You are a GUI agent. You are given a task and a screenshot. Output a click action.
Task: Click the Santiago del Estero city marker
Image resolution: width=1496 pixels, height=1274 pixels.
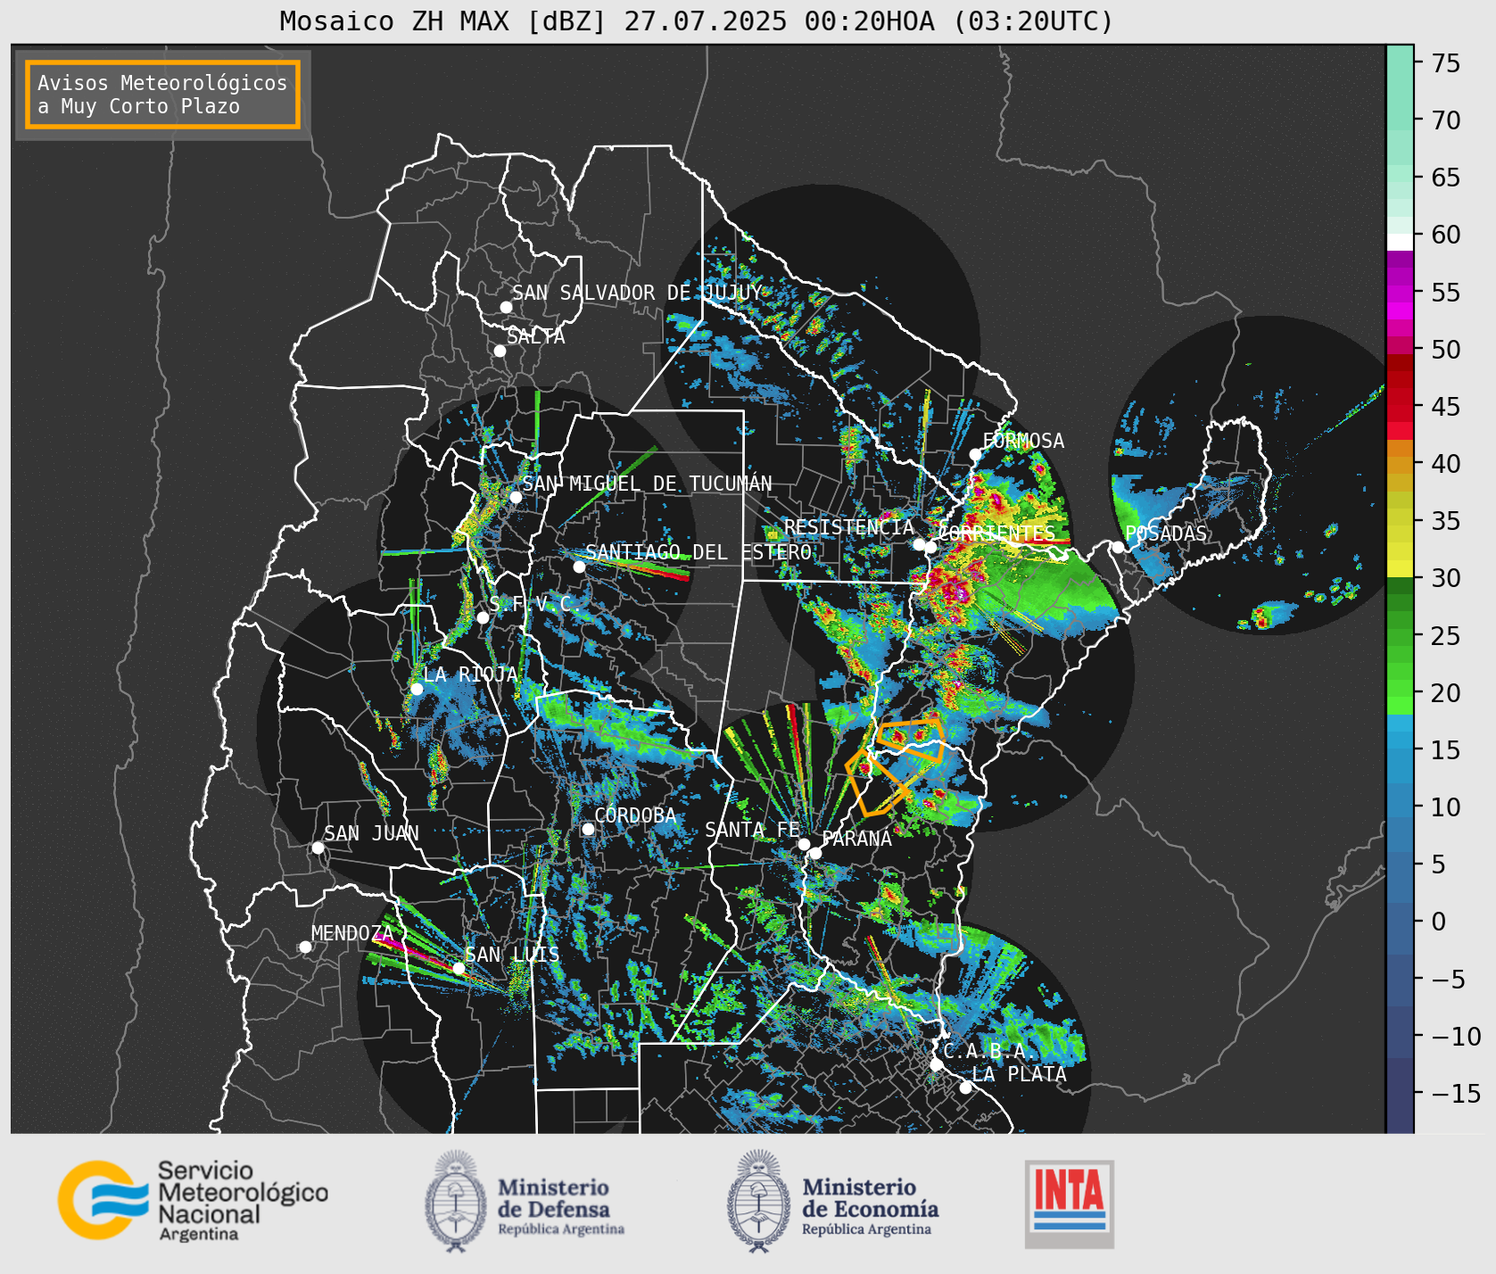tap(579, 567)
